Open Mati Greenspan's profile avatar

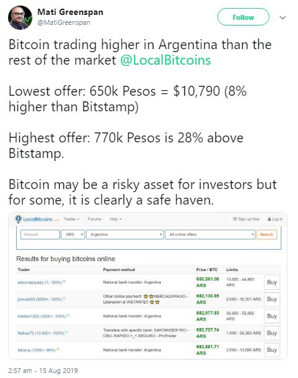tap(20, 17)
